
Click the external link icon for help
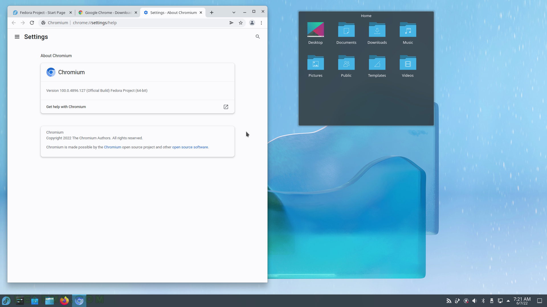click(226, 107)
